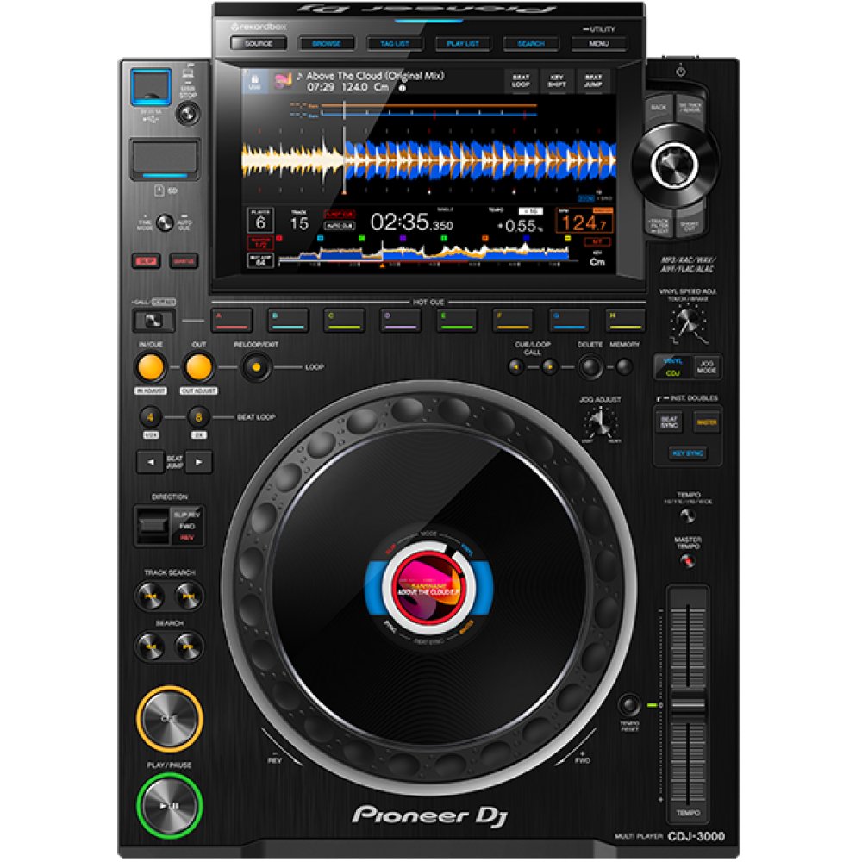
Task: Skip to next track with Track Search forward
Action: [189, 596]
